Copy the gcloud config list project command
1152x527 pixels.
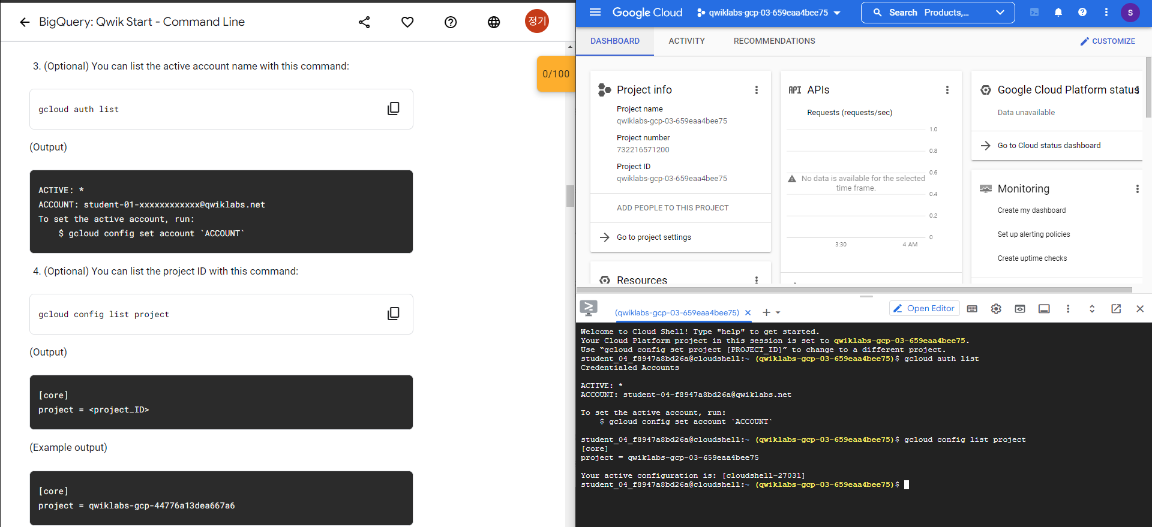tap(394, 314)
